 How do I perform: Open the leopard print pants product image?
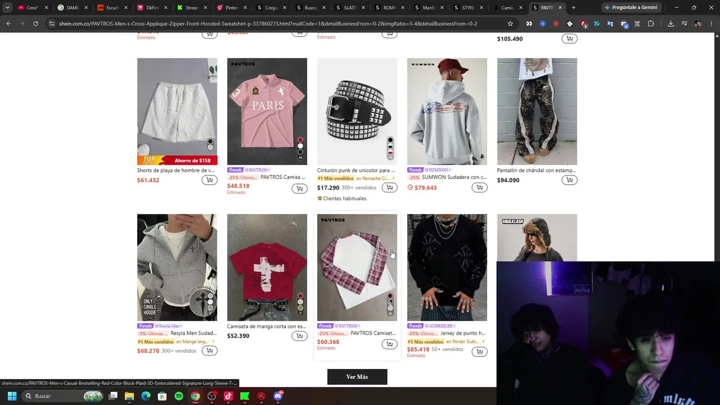coord(537,111)
